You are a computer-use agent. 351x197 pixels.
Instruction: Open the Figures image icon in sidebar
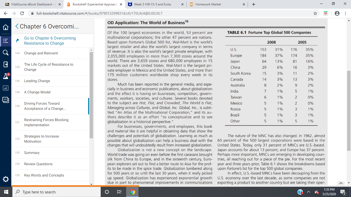pyautogui.click(x=6, y=88)
